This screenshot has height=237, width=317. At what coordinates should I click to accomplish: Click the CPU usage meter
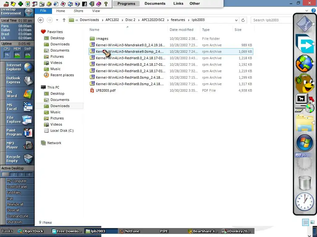[x=7, y=55]
